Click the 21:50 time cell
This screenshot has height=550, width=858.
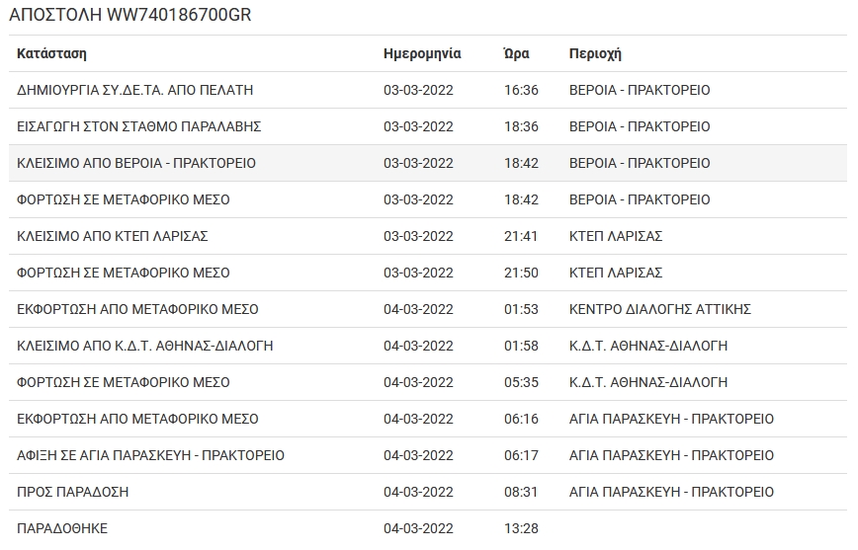coord(521,273)
